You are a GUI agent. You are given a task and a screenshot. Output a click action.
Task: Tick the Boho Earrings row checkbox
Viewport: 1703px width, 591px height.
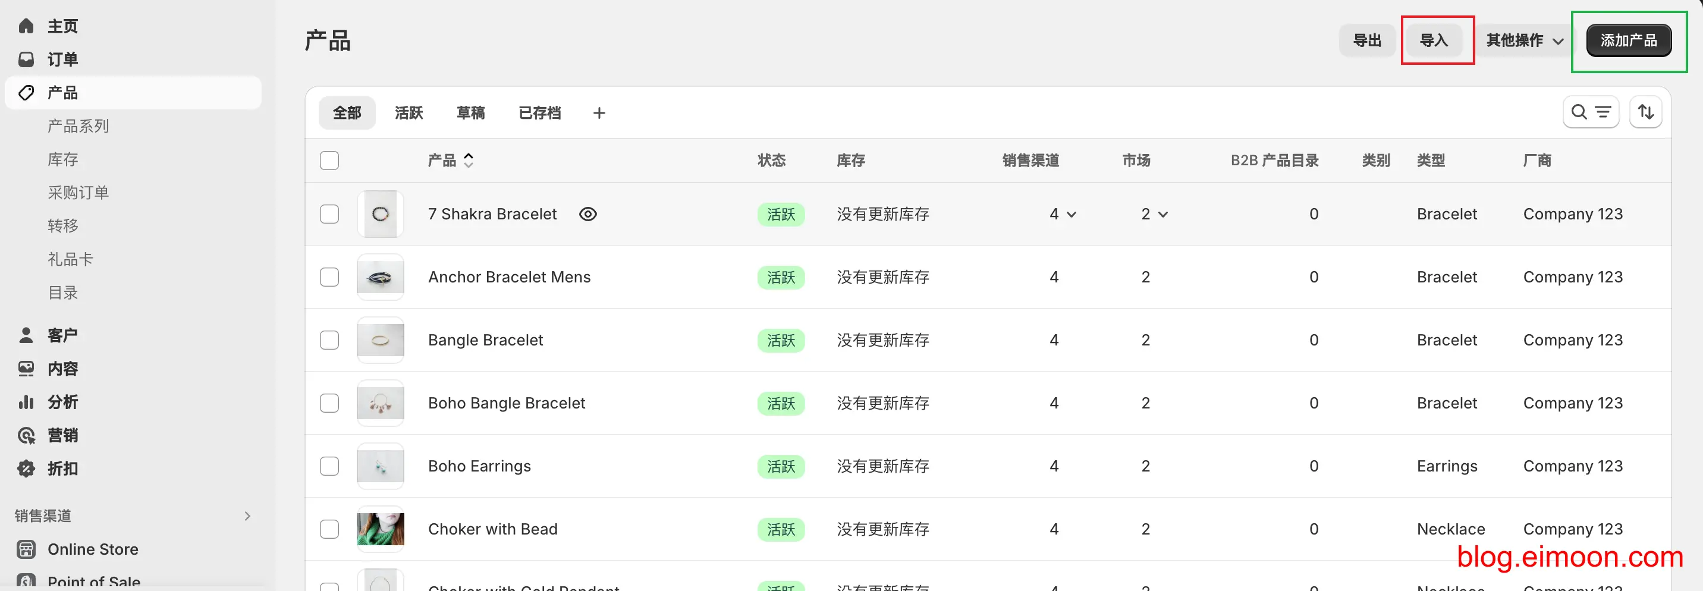329,466
